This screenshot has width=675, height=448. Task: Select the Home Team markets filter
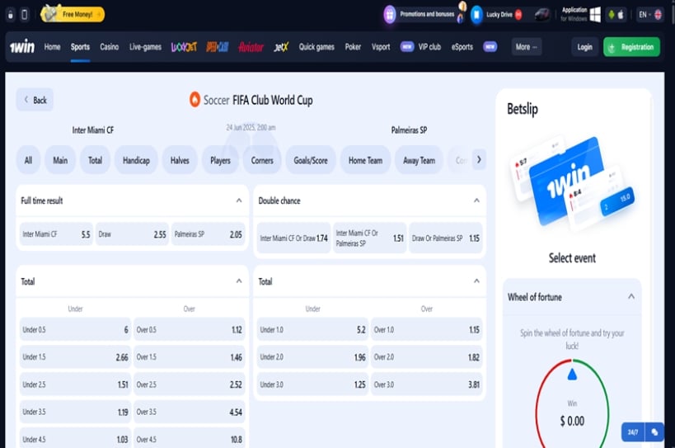(x=365, y=160)
